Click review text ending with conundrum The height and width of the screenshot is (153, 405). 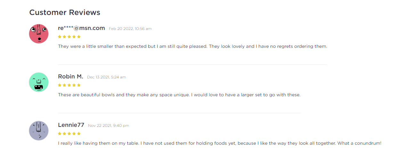(x=219, y=143)
